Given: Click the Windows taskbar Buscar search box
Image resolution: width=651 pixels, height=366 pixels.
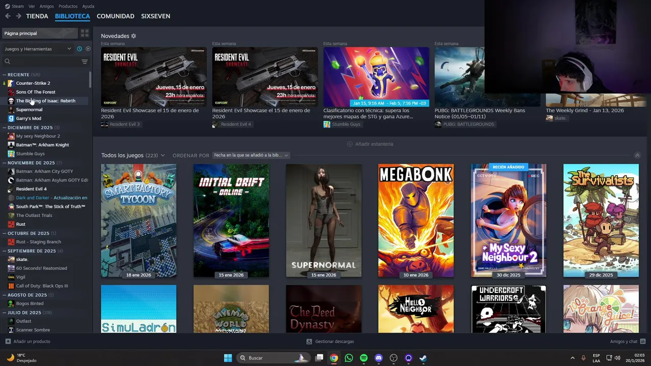Looking at the screenshot, I should [x=273, y=358].
